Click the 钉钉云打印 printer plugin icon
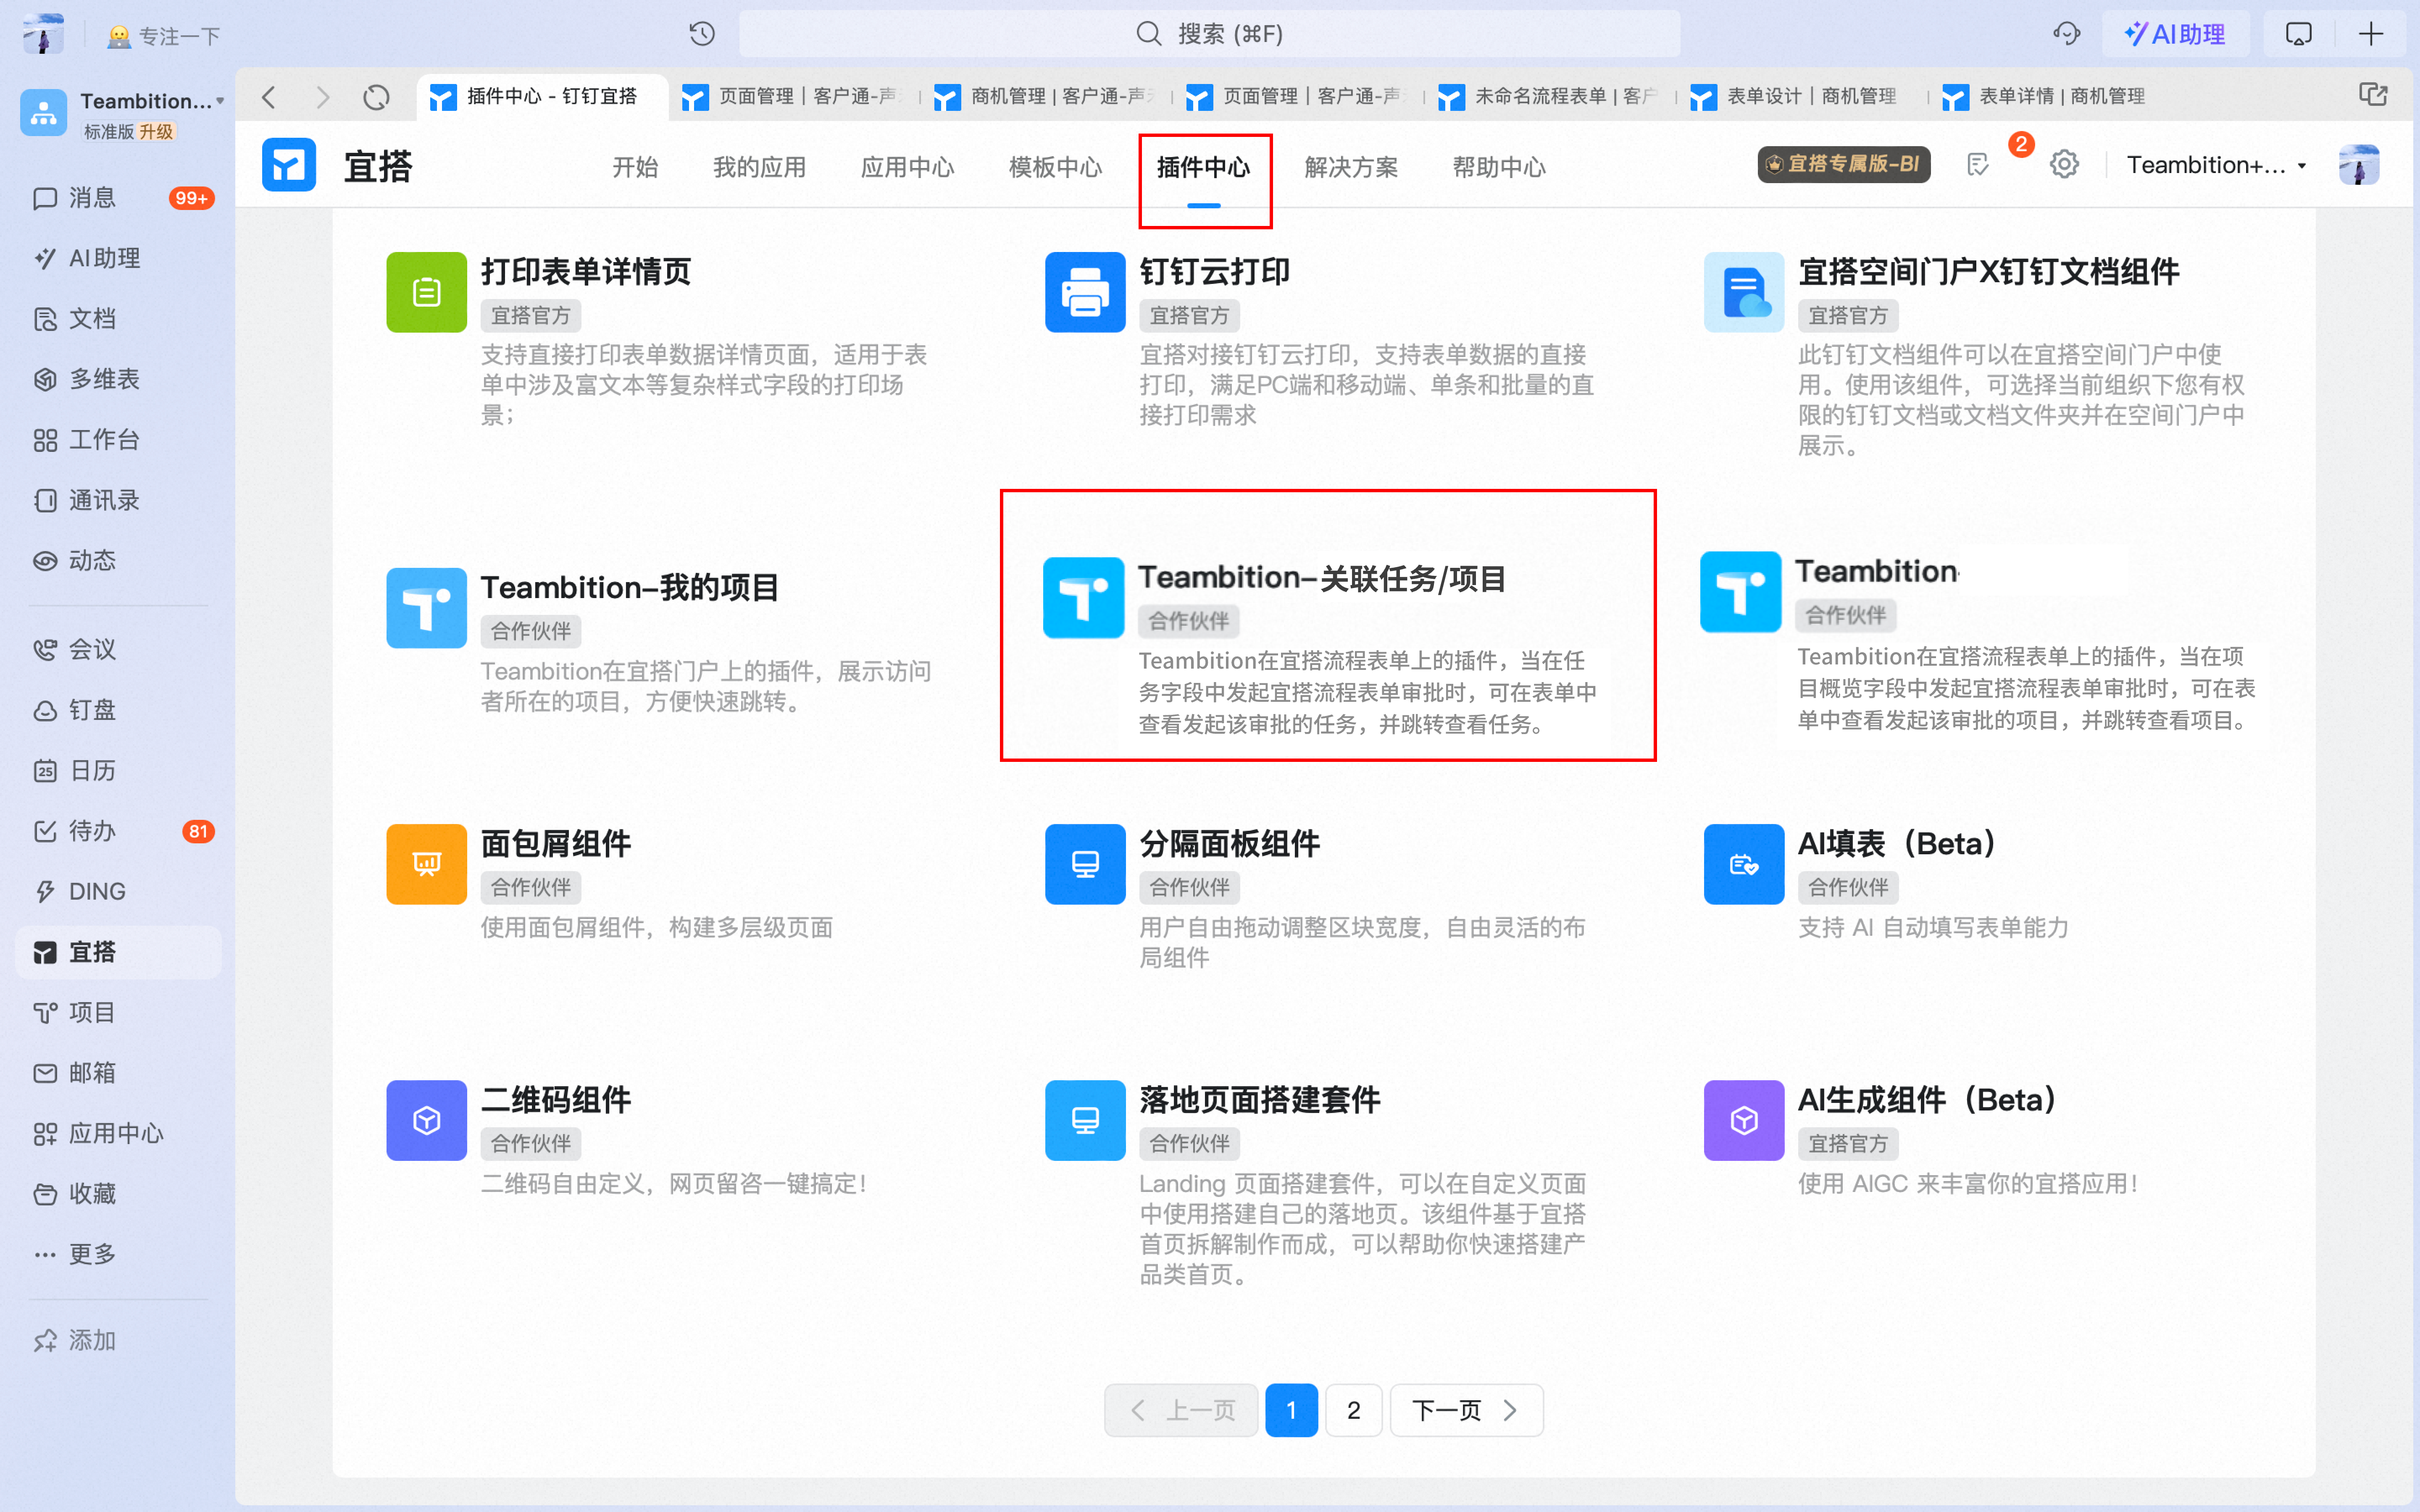 point(1084,292)
